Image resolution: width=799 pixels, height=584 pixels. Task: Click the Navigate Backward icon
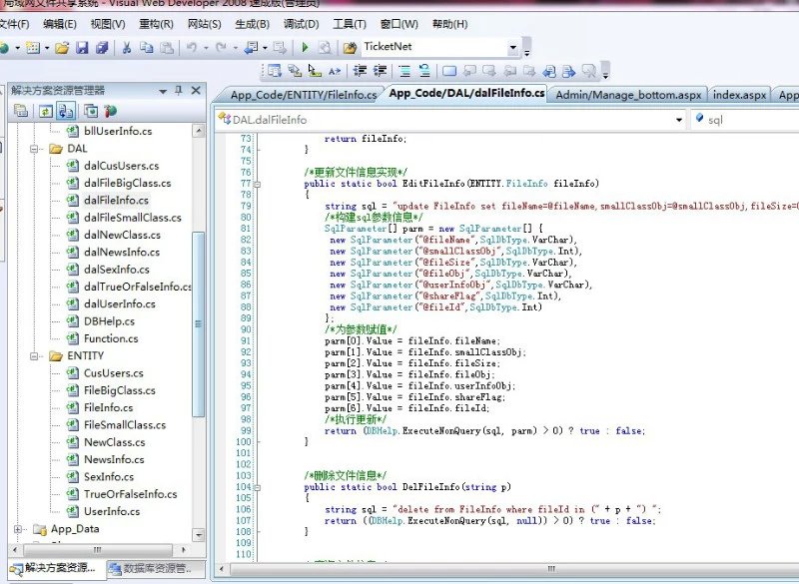pyautogui.click(x=251, y=48)
